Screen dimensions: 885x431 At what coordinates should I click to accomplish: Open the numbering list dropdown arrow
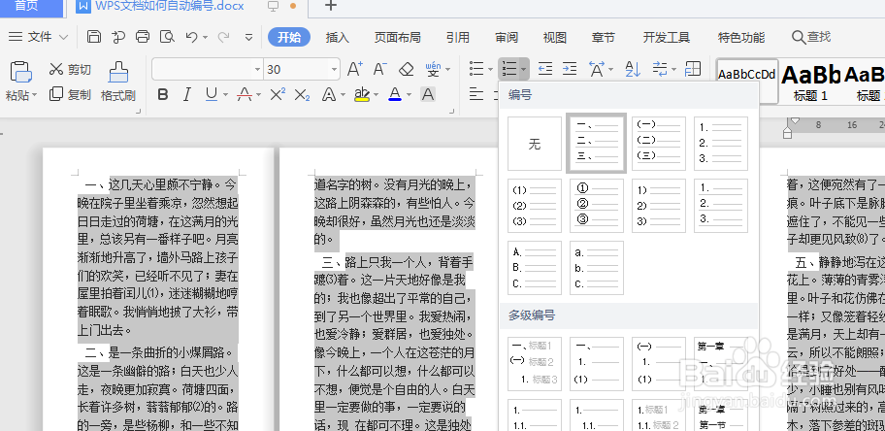pyautogui.click(x=524, y=70)
